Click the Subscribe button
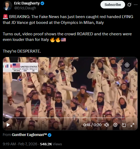The width and height of the screenshot is (140, 149). (113, 5)
